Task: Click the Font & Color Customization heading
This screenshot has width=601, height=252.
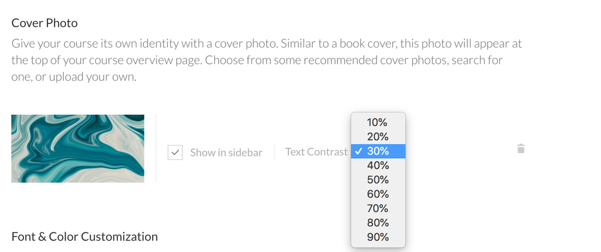Action: (x=84, y=236)
